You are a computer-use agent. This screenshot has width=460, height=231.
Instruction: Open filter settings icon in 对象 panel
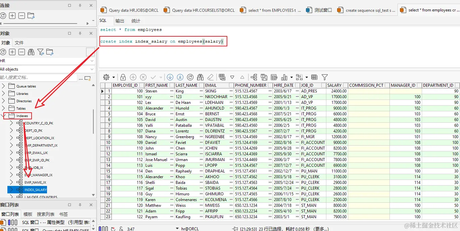point(41,52)
